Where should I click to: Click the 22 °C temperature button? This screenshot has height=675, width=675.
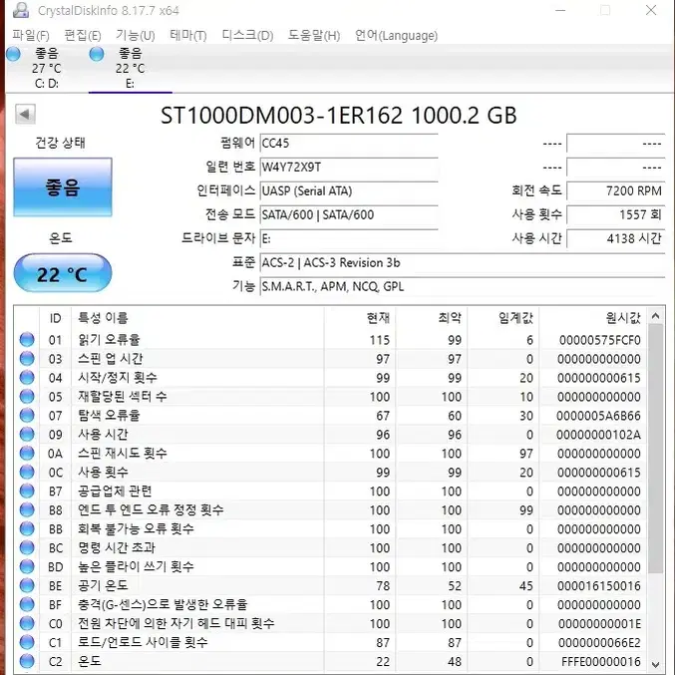tap(63, 274)
